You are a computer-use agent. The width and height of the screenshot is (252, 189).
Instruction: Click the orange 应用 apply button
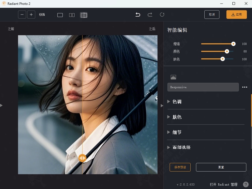237,15
